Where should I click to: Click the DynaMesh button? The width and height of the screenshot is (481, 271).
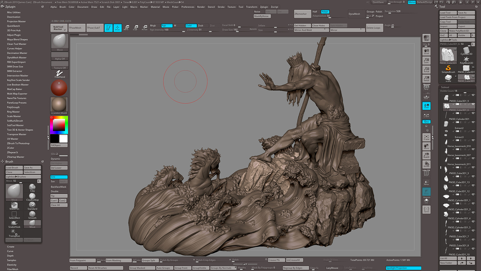click(x=356, y=14)
